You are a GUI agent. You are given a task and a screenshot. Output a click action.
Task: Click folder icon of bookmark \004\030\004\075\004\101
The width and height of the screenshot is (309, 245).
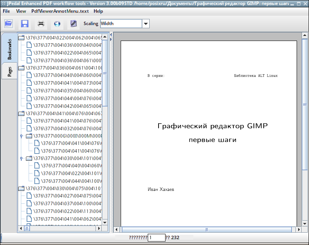(x=21, y=189)
